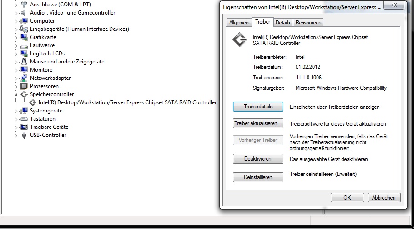Click the Grafikkarte device icon

[x=24, y=37]
